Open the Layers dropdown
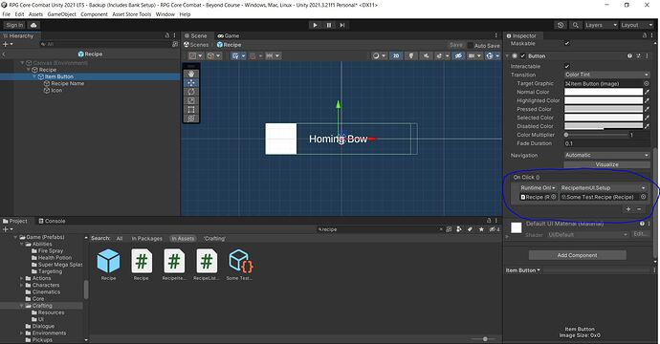Viewport: 660px width, 344px height. click(601, 25)
